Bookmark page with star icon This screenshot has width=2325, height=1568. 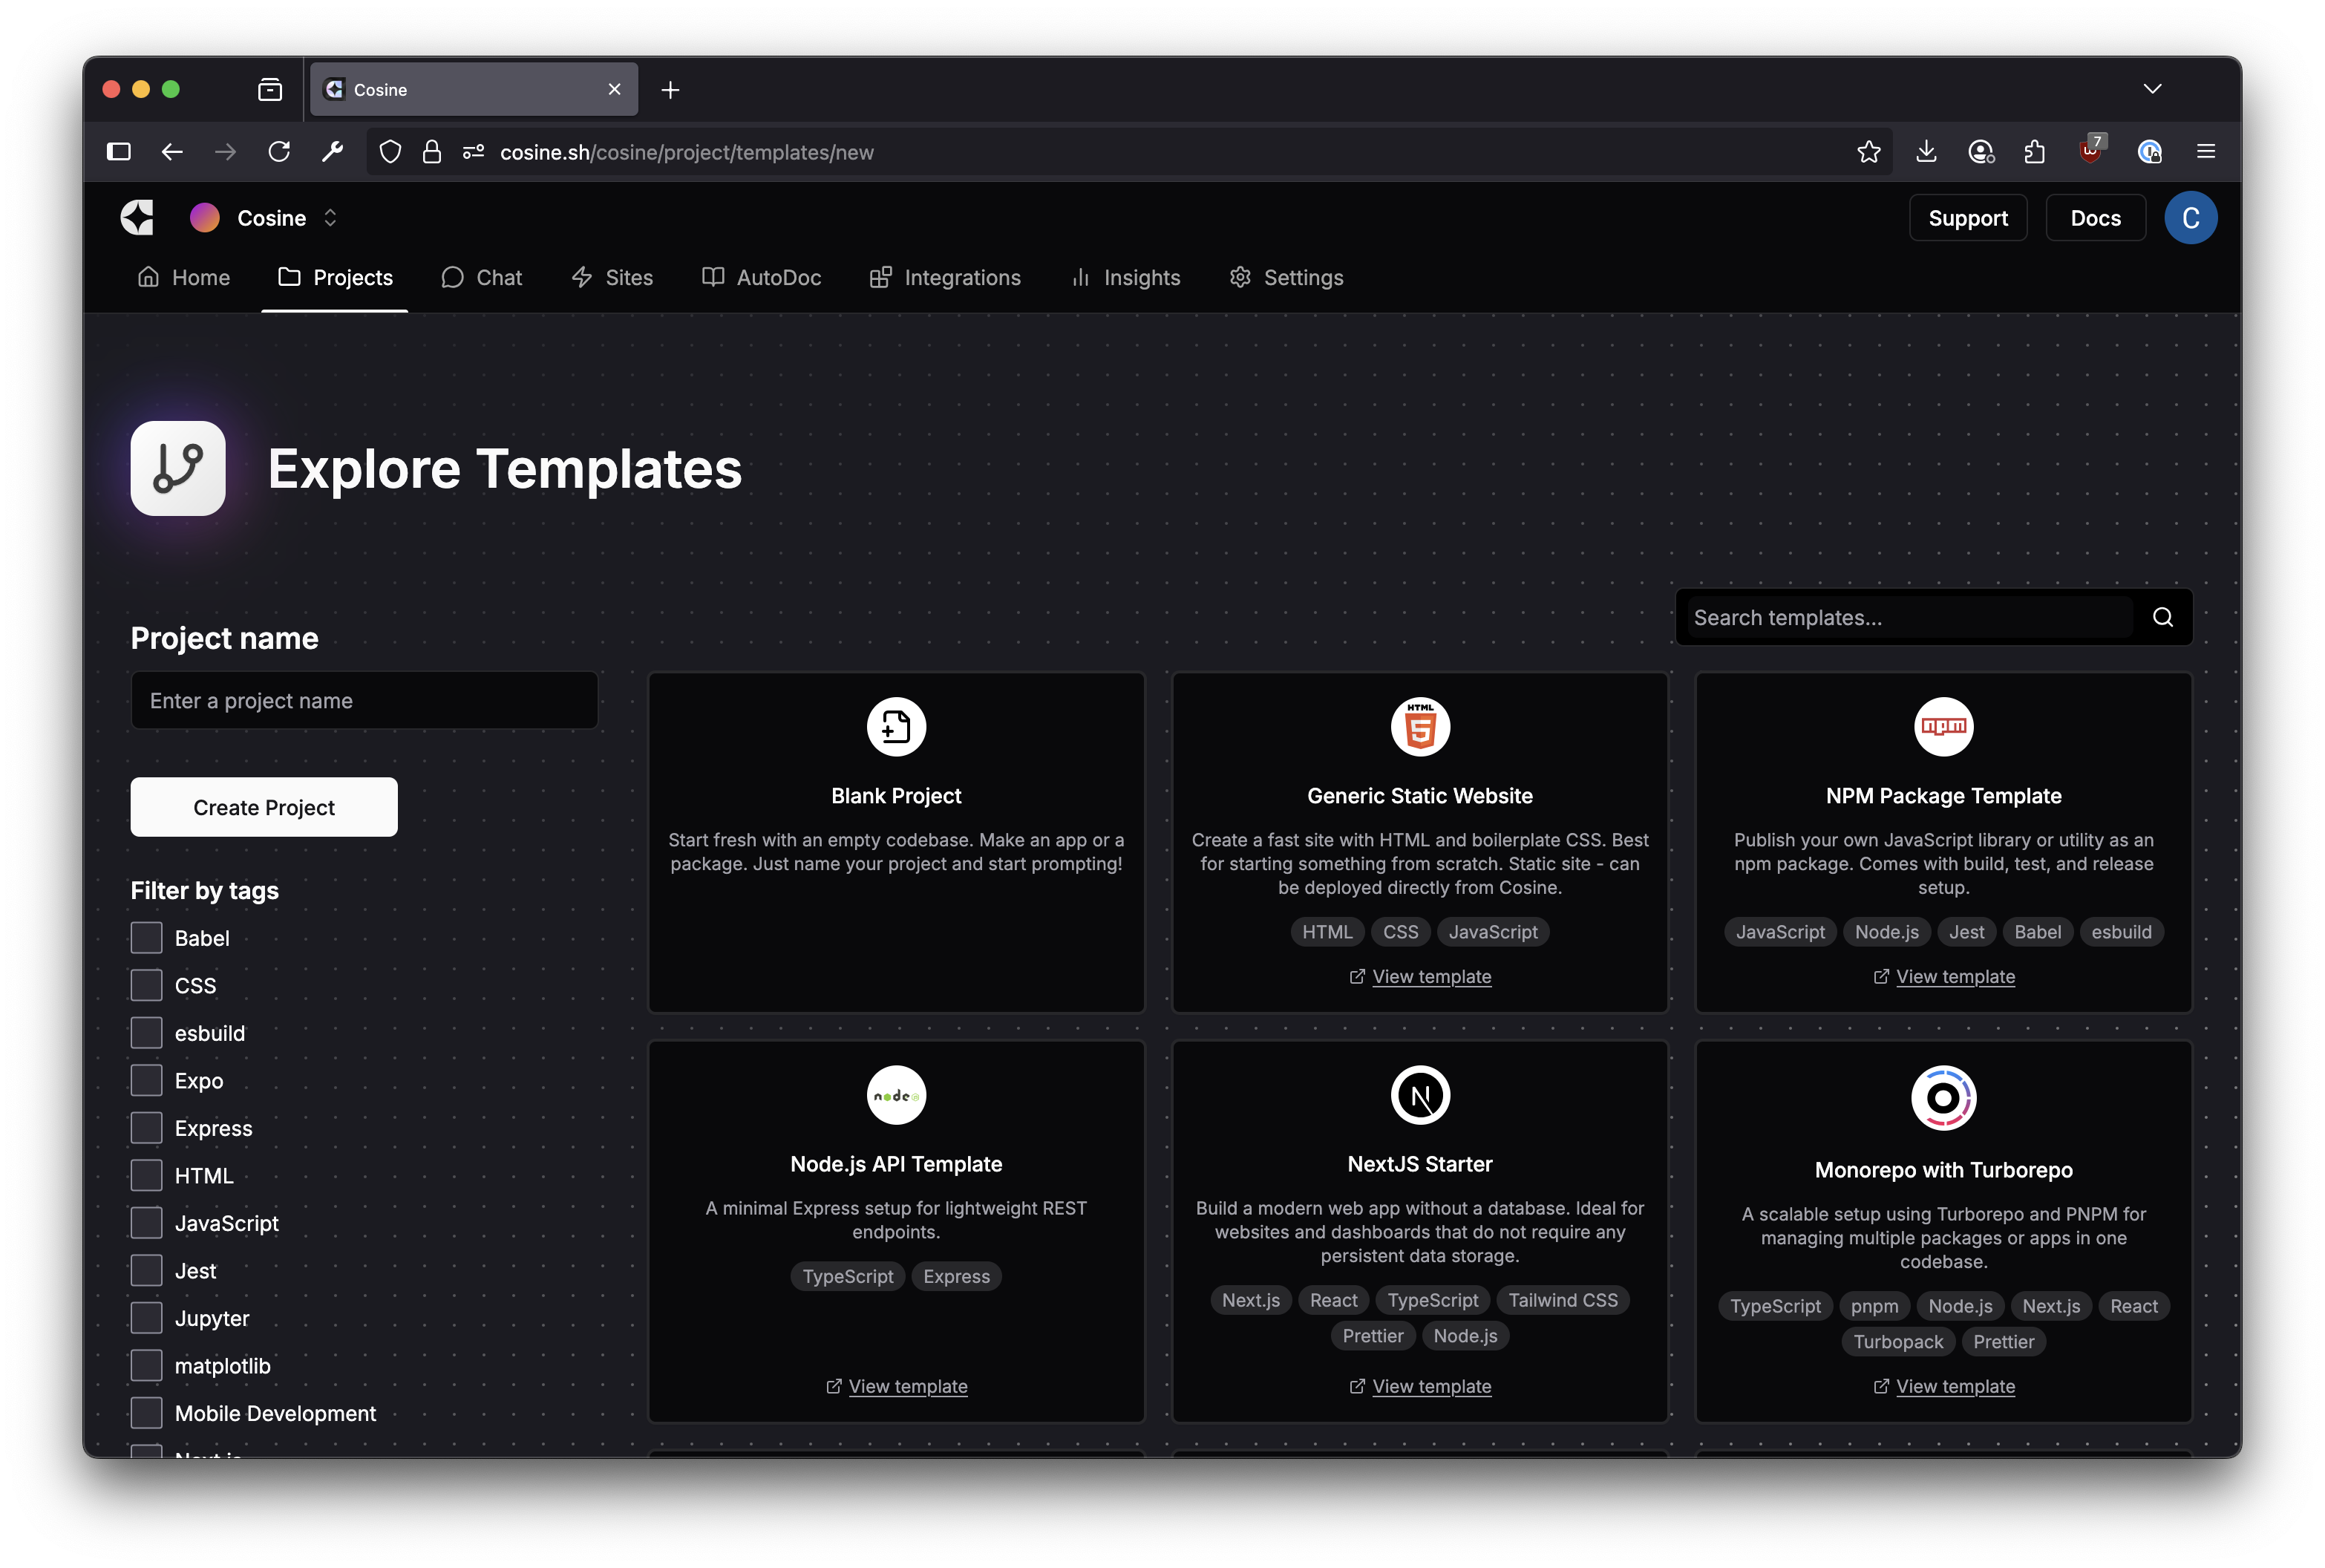(x=1868, y=152)
